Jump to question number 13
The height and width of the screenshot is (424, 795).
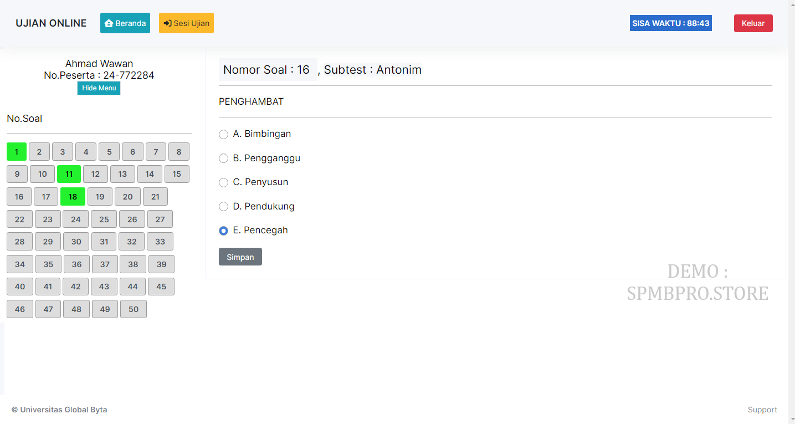(x=122, y=174)
